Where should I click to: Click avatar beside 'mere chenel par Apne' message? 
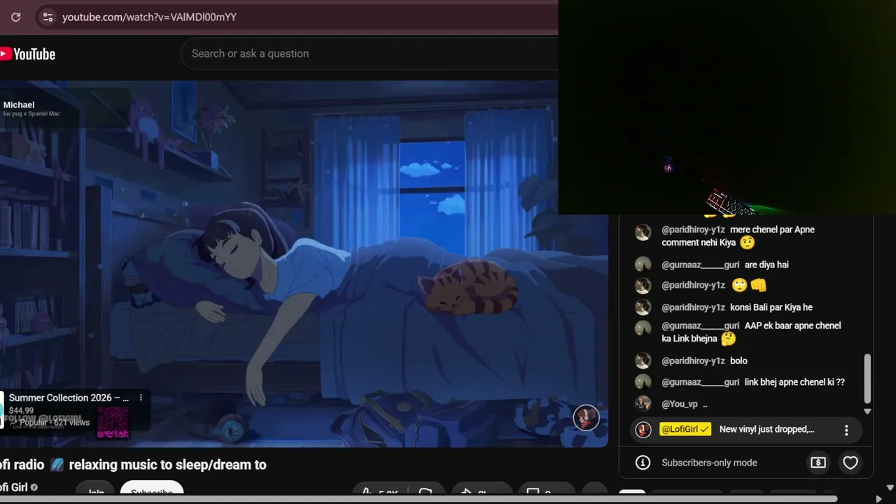[x=643, y=232]
